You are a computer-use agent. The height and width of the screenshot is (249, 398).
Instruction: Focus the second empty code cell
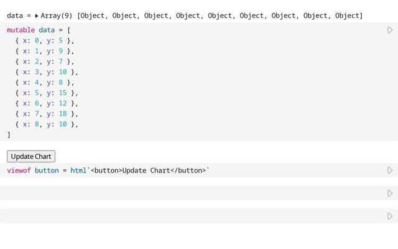[x=187, y=216]
